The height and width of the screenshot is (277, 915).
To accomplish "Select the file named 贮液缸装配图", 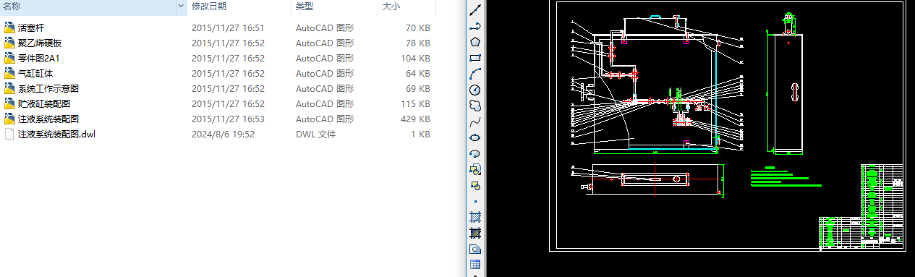I will pos(44,104).
